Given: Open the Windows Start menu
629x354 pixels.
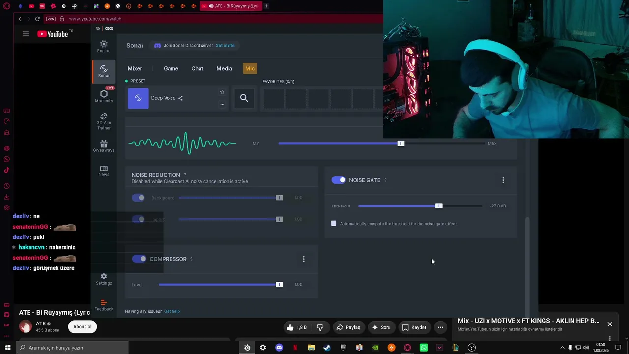Looking at the screenshot, I should 7,348.
